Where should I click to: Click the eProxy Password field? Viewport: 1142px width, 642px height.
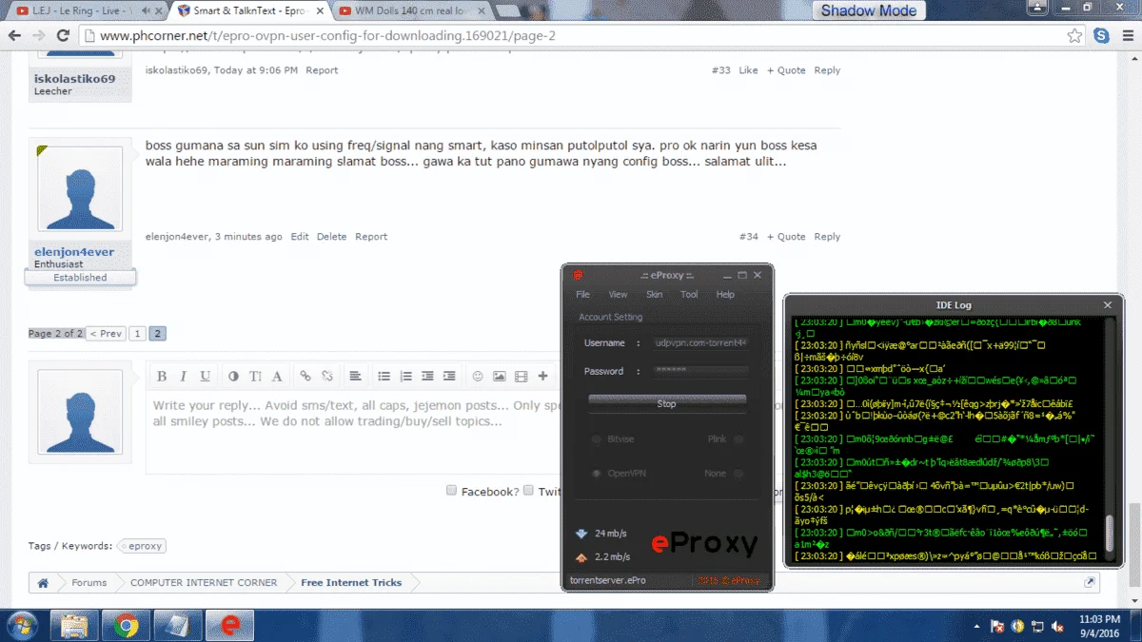click(700, 372)
